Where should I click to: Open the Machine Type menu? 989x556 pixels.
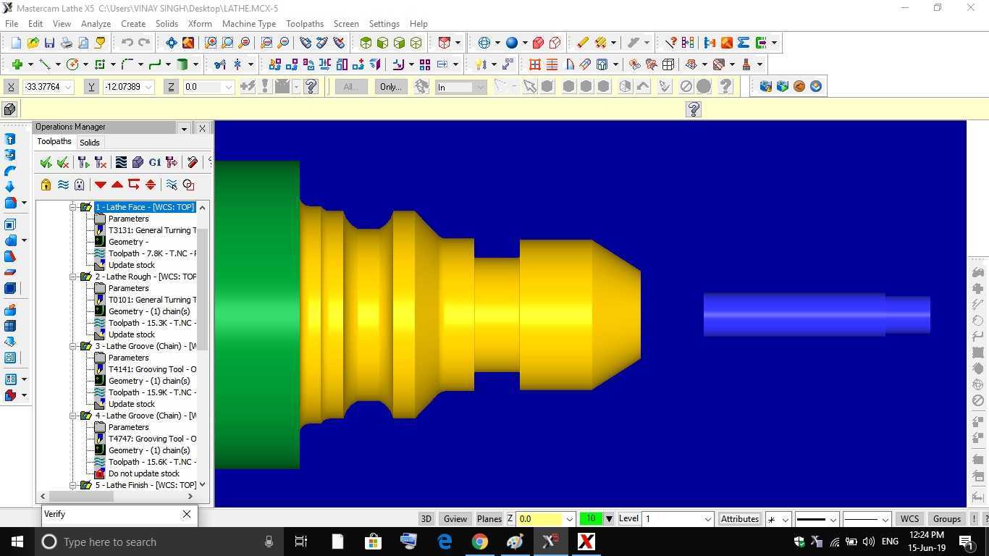click(249, 23)
